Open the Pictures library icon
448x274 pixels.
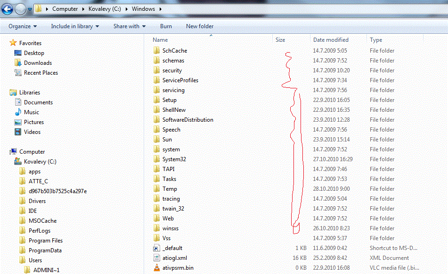18,122
